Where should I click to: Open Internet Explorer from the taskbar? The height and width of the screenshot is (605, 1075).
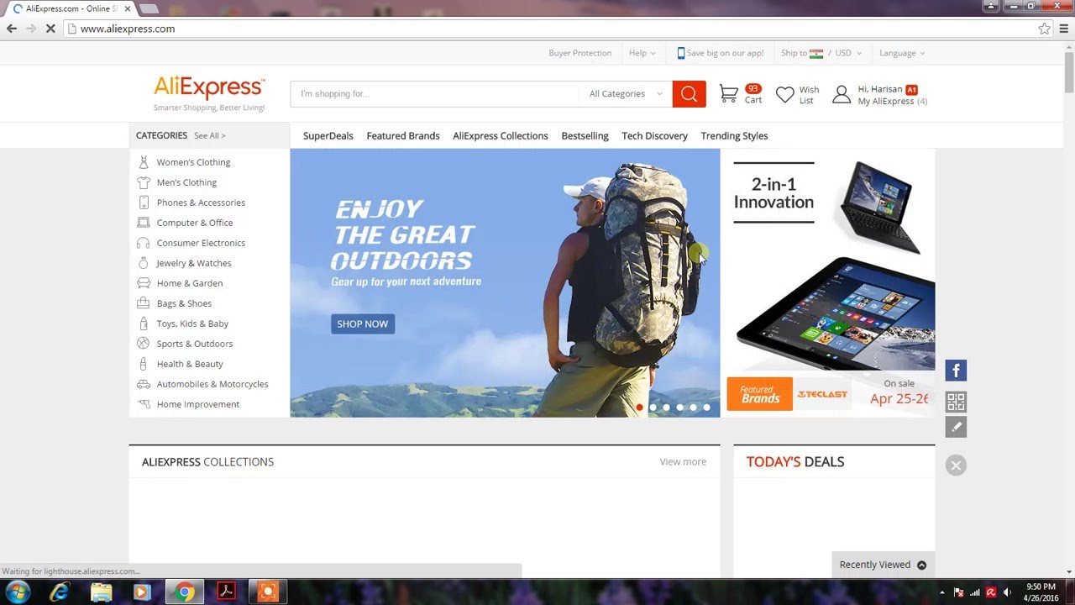(x=59, y=592)
